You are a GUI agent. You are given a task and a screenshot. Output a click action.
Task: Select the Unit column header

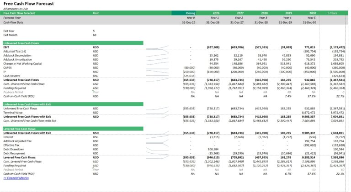point(96,13)
